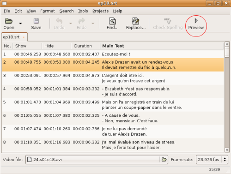Click duration cell 00:00:04.873
This screenshot has width=231, height=174.
click(86, 76)
